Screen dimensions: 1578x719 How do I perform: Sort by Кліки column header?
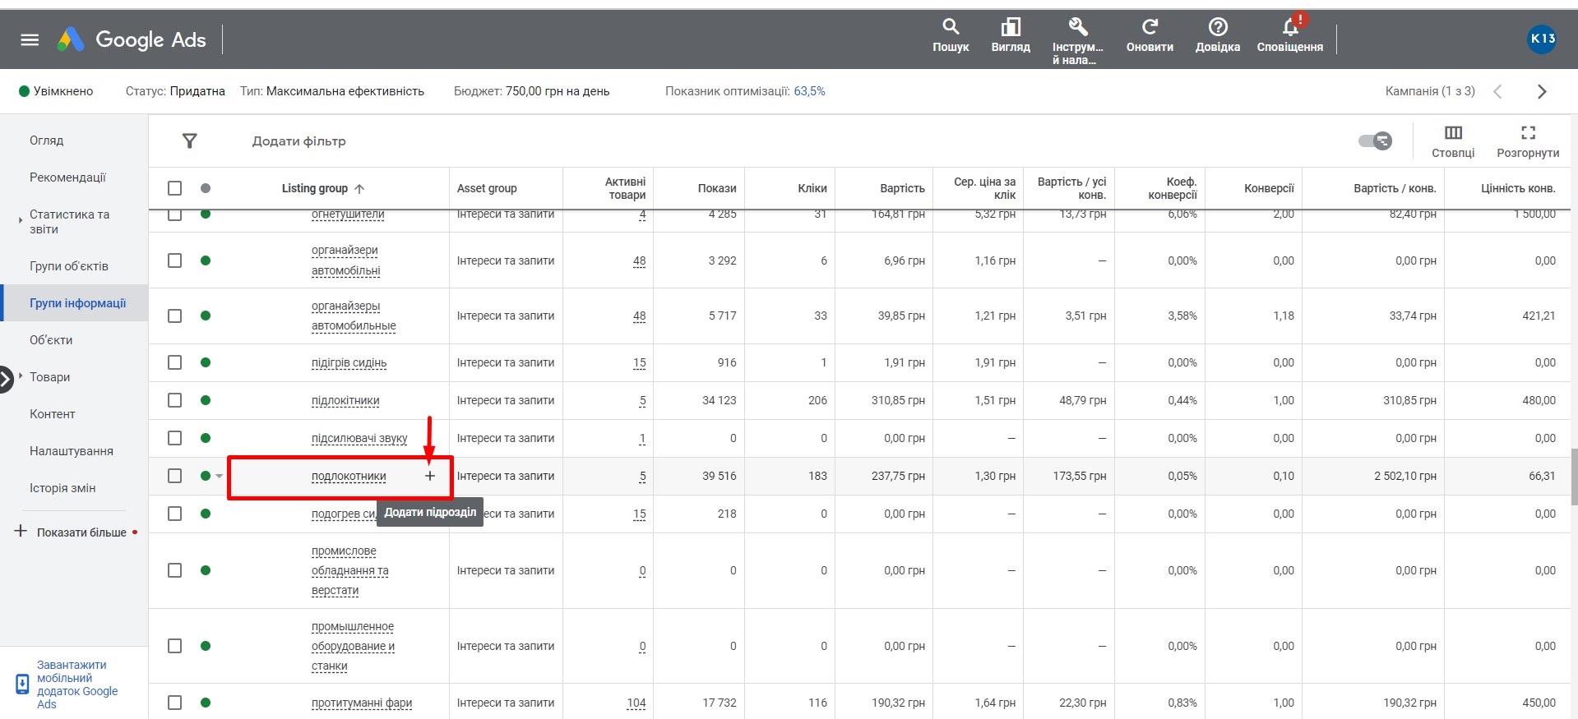pos(812,188)
